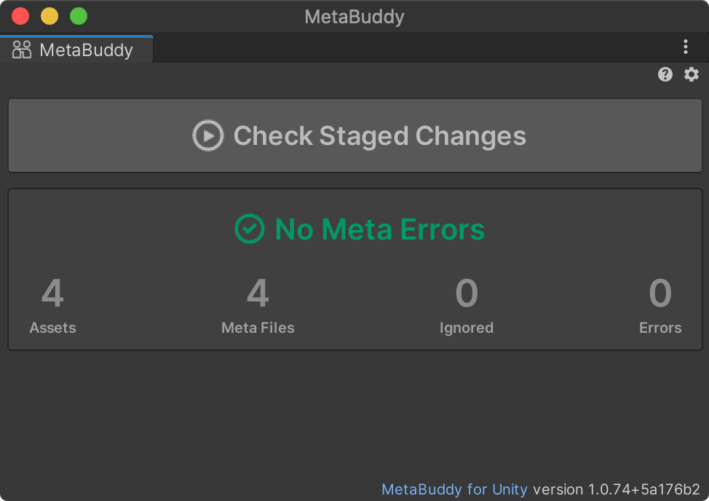Click the Ignored count statistic

click(467, 293)
